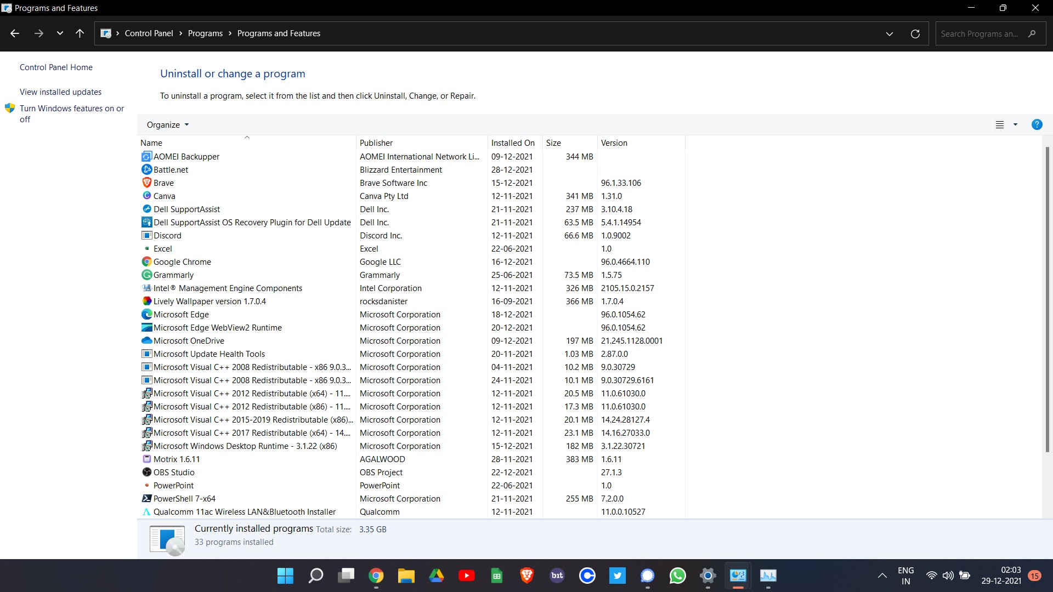Select Microsoft Edge WebView2 Runtime row
The height and width of the screenshot is (592, 1053).
tap(411, 328)
